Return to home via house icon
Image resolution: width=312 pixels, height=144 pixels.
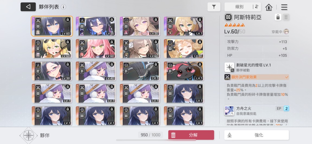coord(269,7)
